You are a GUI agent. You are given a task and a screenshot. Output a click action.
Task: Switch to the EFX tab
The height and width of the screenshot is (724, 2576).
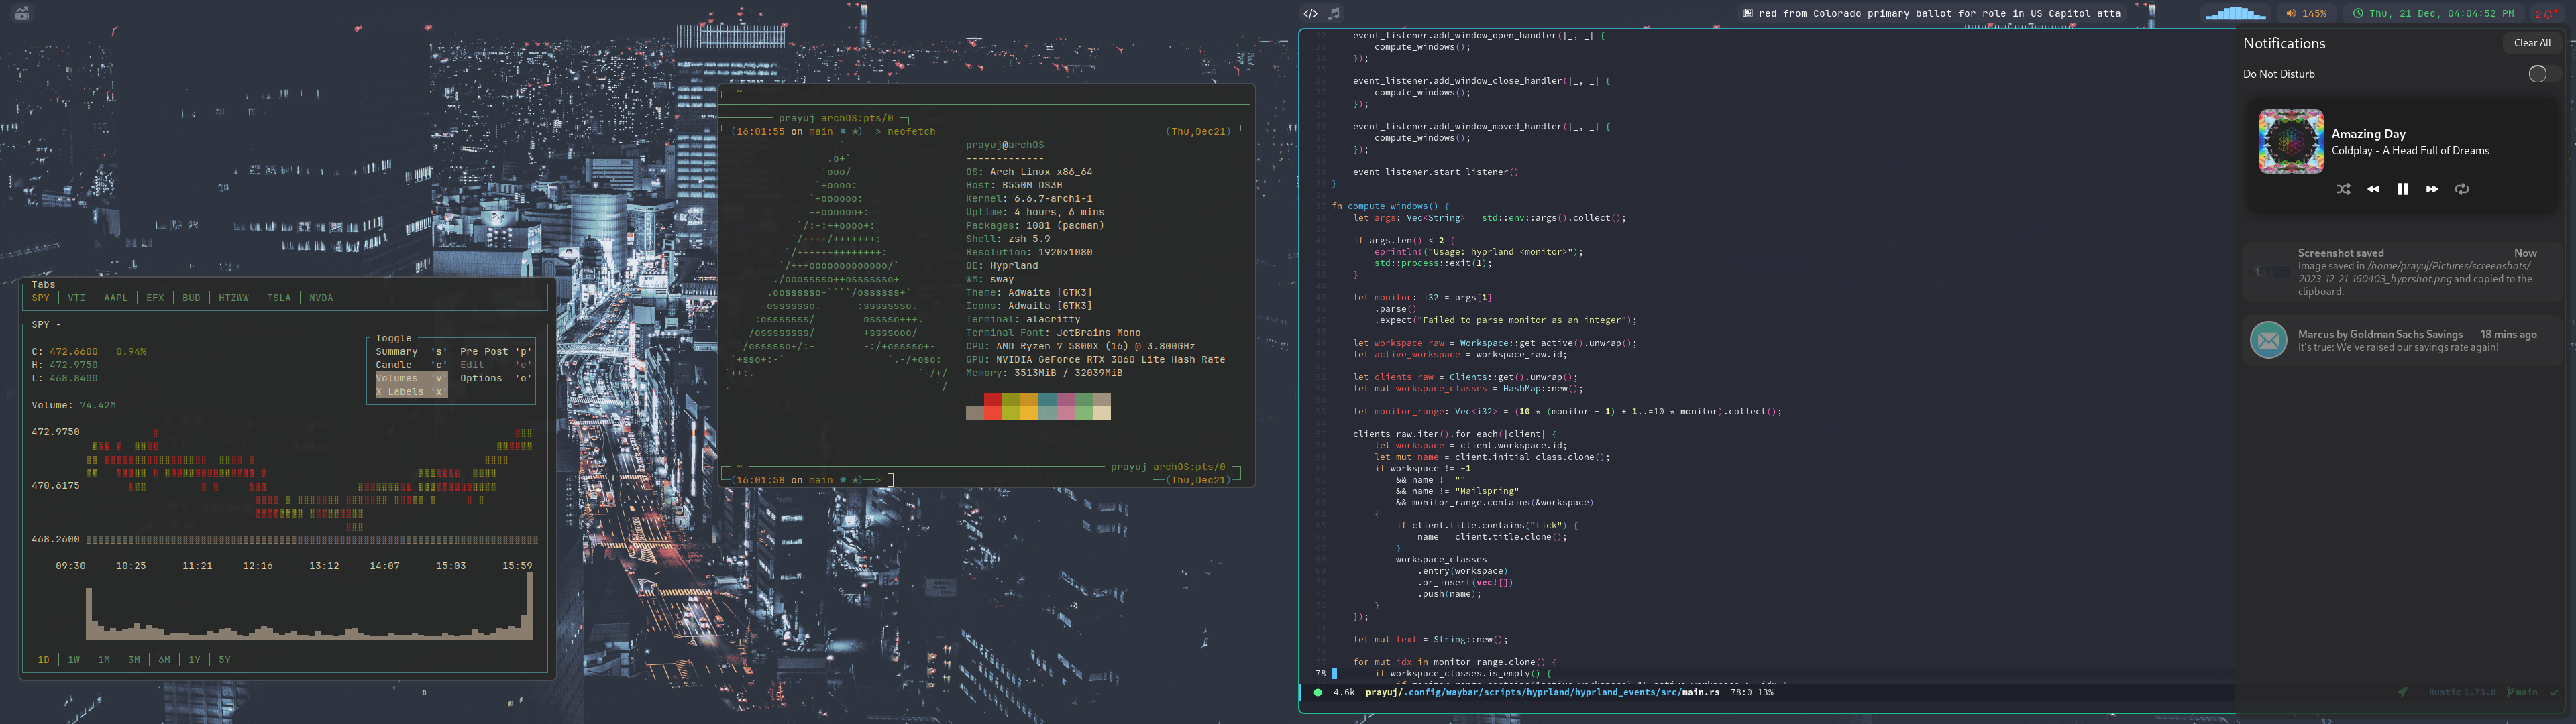tap(155, 298)
